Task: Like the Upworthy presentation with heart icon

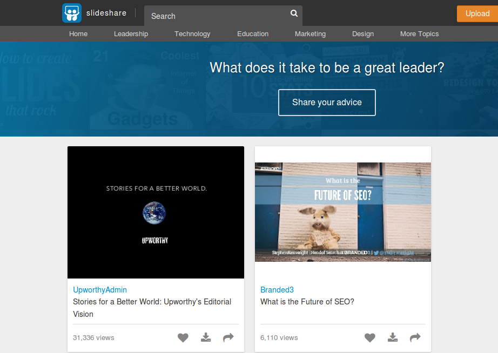Action: pos(183,337)
